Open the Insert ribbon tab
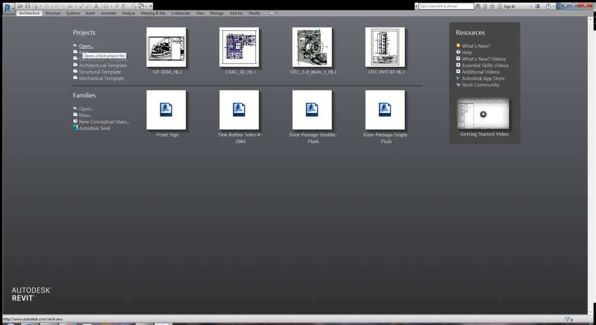Viewport: 596px width, 325px height. [90, 13]
